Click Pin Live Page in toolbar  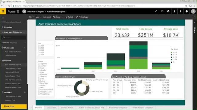tap(82, 17)
